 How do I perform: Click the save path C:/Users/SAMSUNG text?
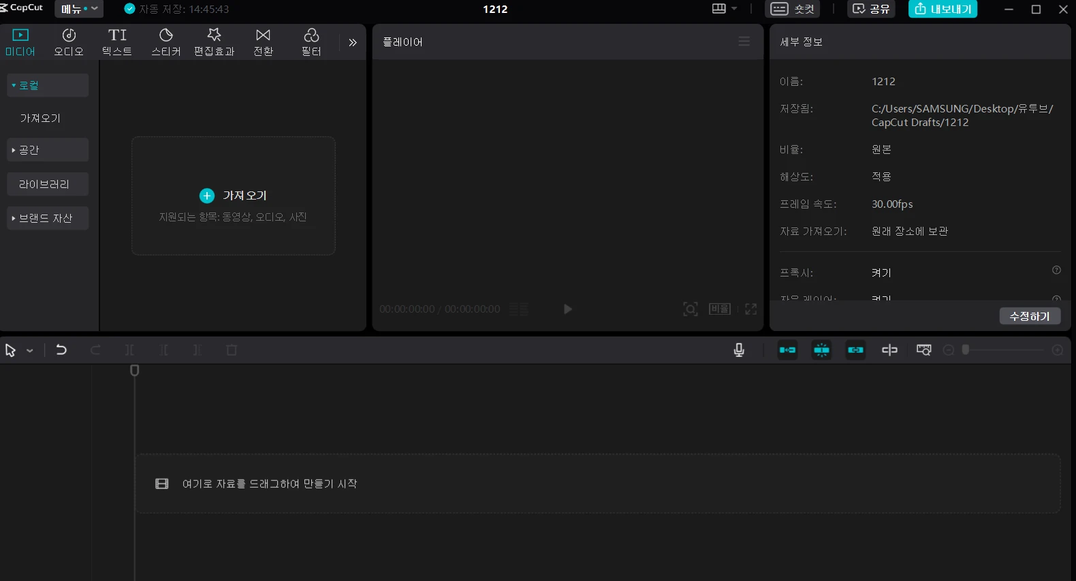click(x=962, y=115)
